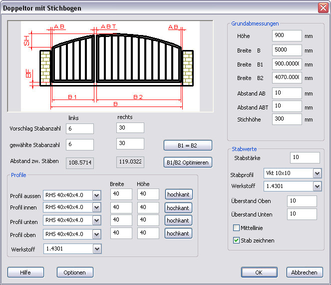Screen dimensions: 331x285
Task: Confirm the dialog with OK
Action: (x=259, y=272)
